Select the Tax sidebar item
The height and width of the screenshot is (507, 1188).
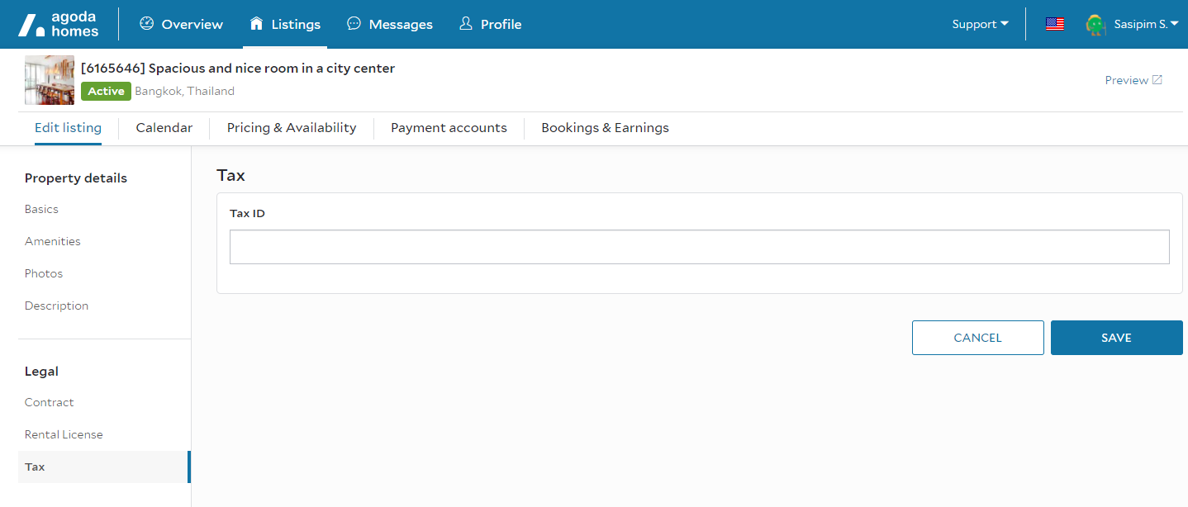tap(104, 467)
